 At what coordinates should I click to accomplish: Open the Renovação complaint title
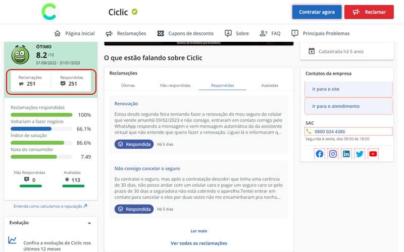tap(126, 104)
